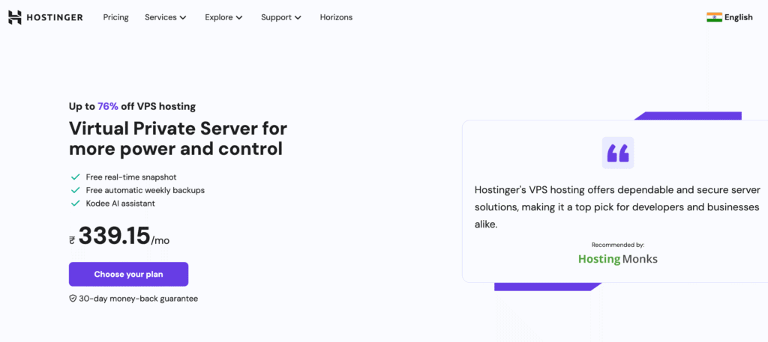Click the 339.15/mo price
Screen dimensions: 768x342
(124, 236)
